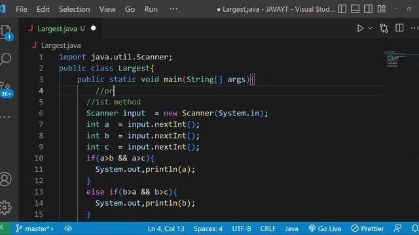Open the Explorer view in activity bar
This screenshot has width=419, height=235.
[x=6, y=32]
